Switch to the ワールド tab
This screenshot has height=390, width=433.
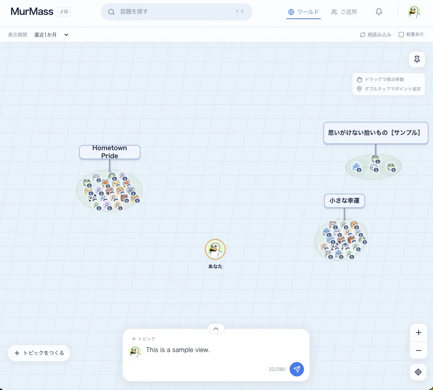coord(304,12)
